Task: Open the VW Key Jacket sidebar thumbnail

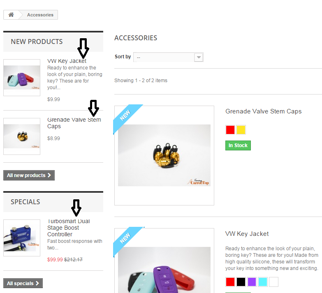Action: click(x=22, y=78)
